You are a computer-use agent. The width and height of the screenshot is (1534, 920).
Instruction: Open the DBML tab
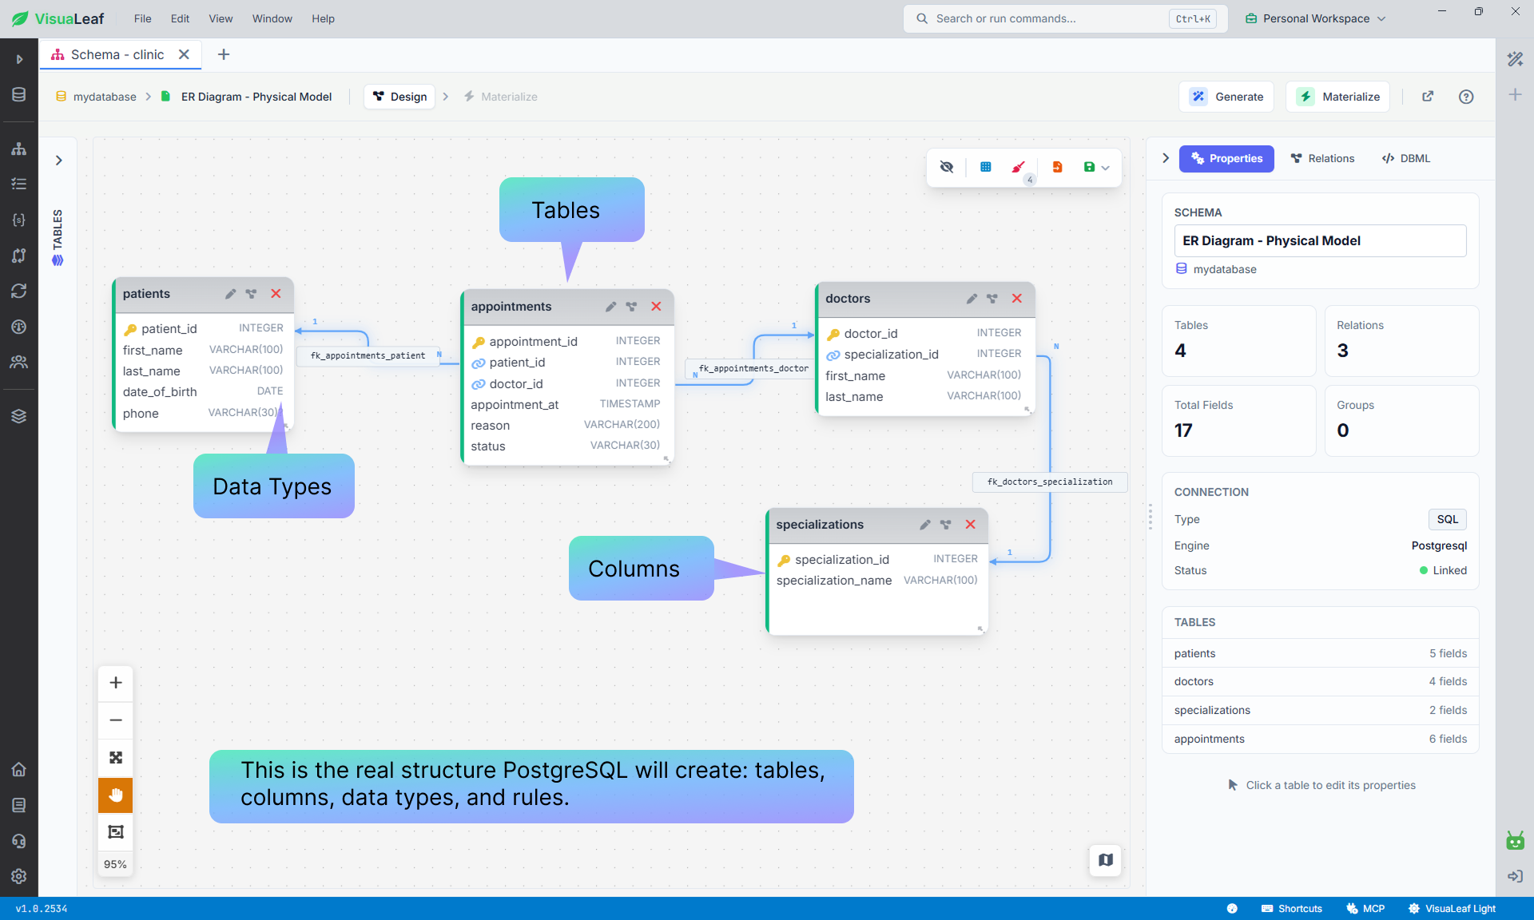tap(1406, 158)
